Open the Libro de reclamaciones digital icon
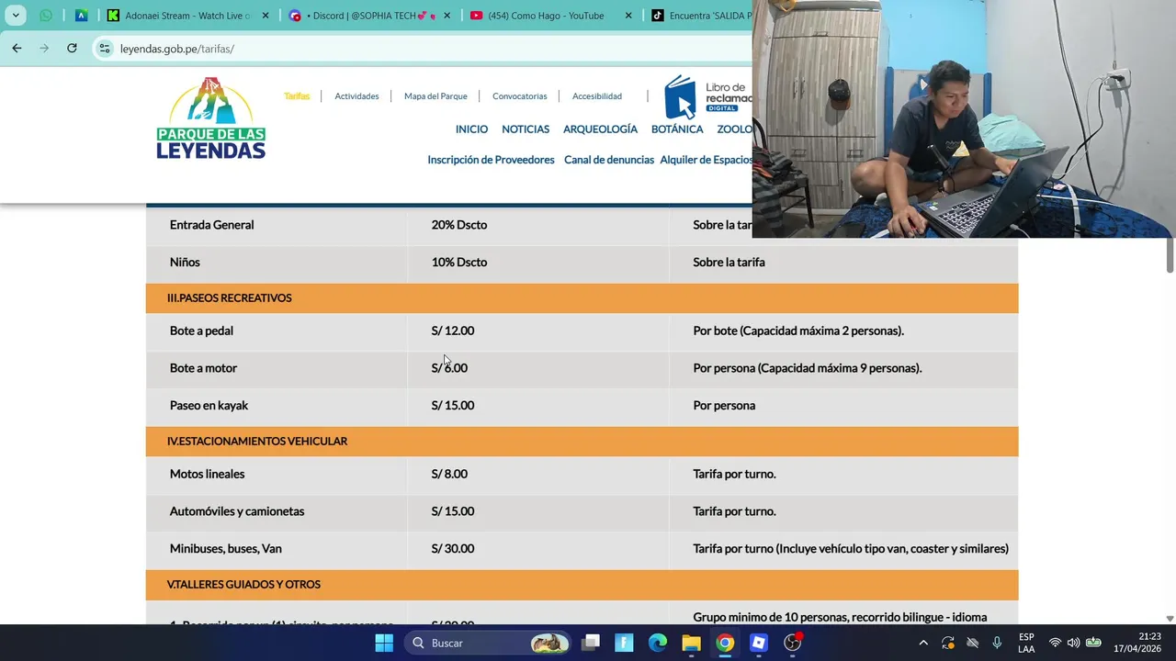The height and width of the screenshot is (661, 1176). (708, 97)
